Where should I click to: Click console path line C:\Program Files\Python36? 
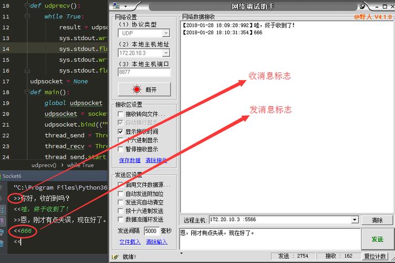click(61, 187)
